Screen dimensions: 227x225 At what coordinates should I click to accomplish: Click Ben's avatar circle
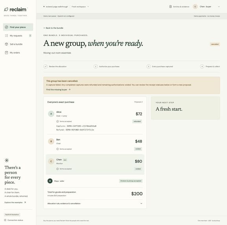point(51,141)
